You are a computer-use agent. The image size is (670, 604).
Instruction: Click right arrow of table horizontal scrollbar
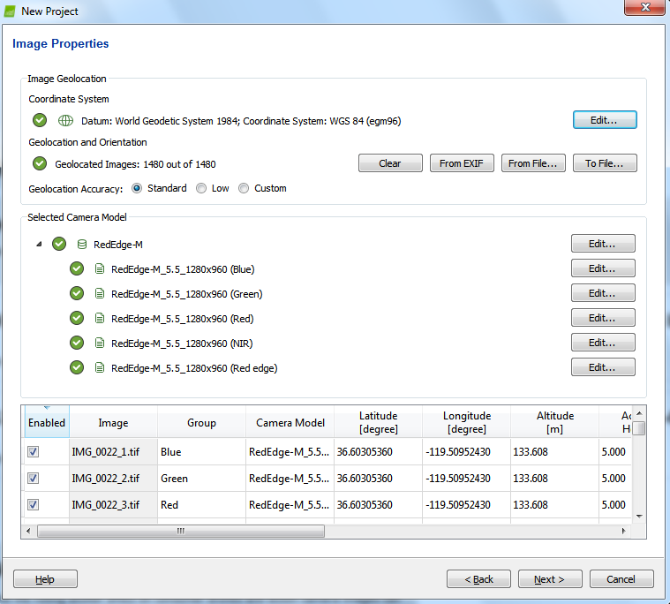623,531
